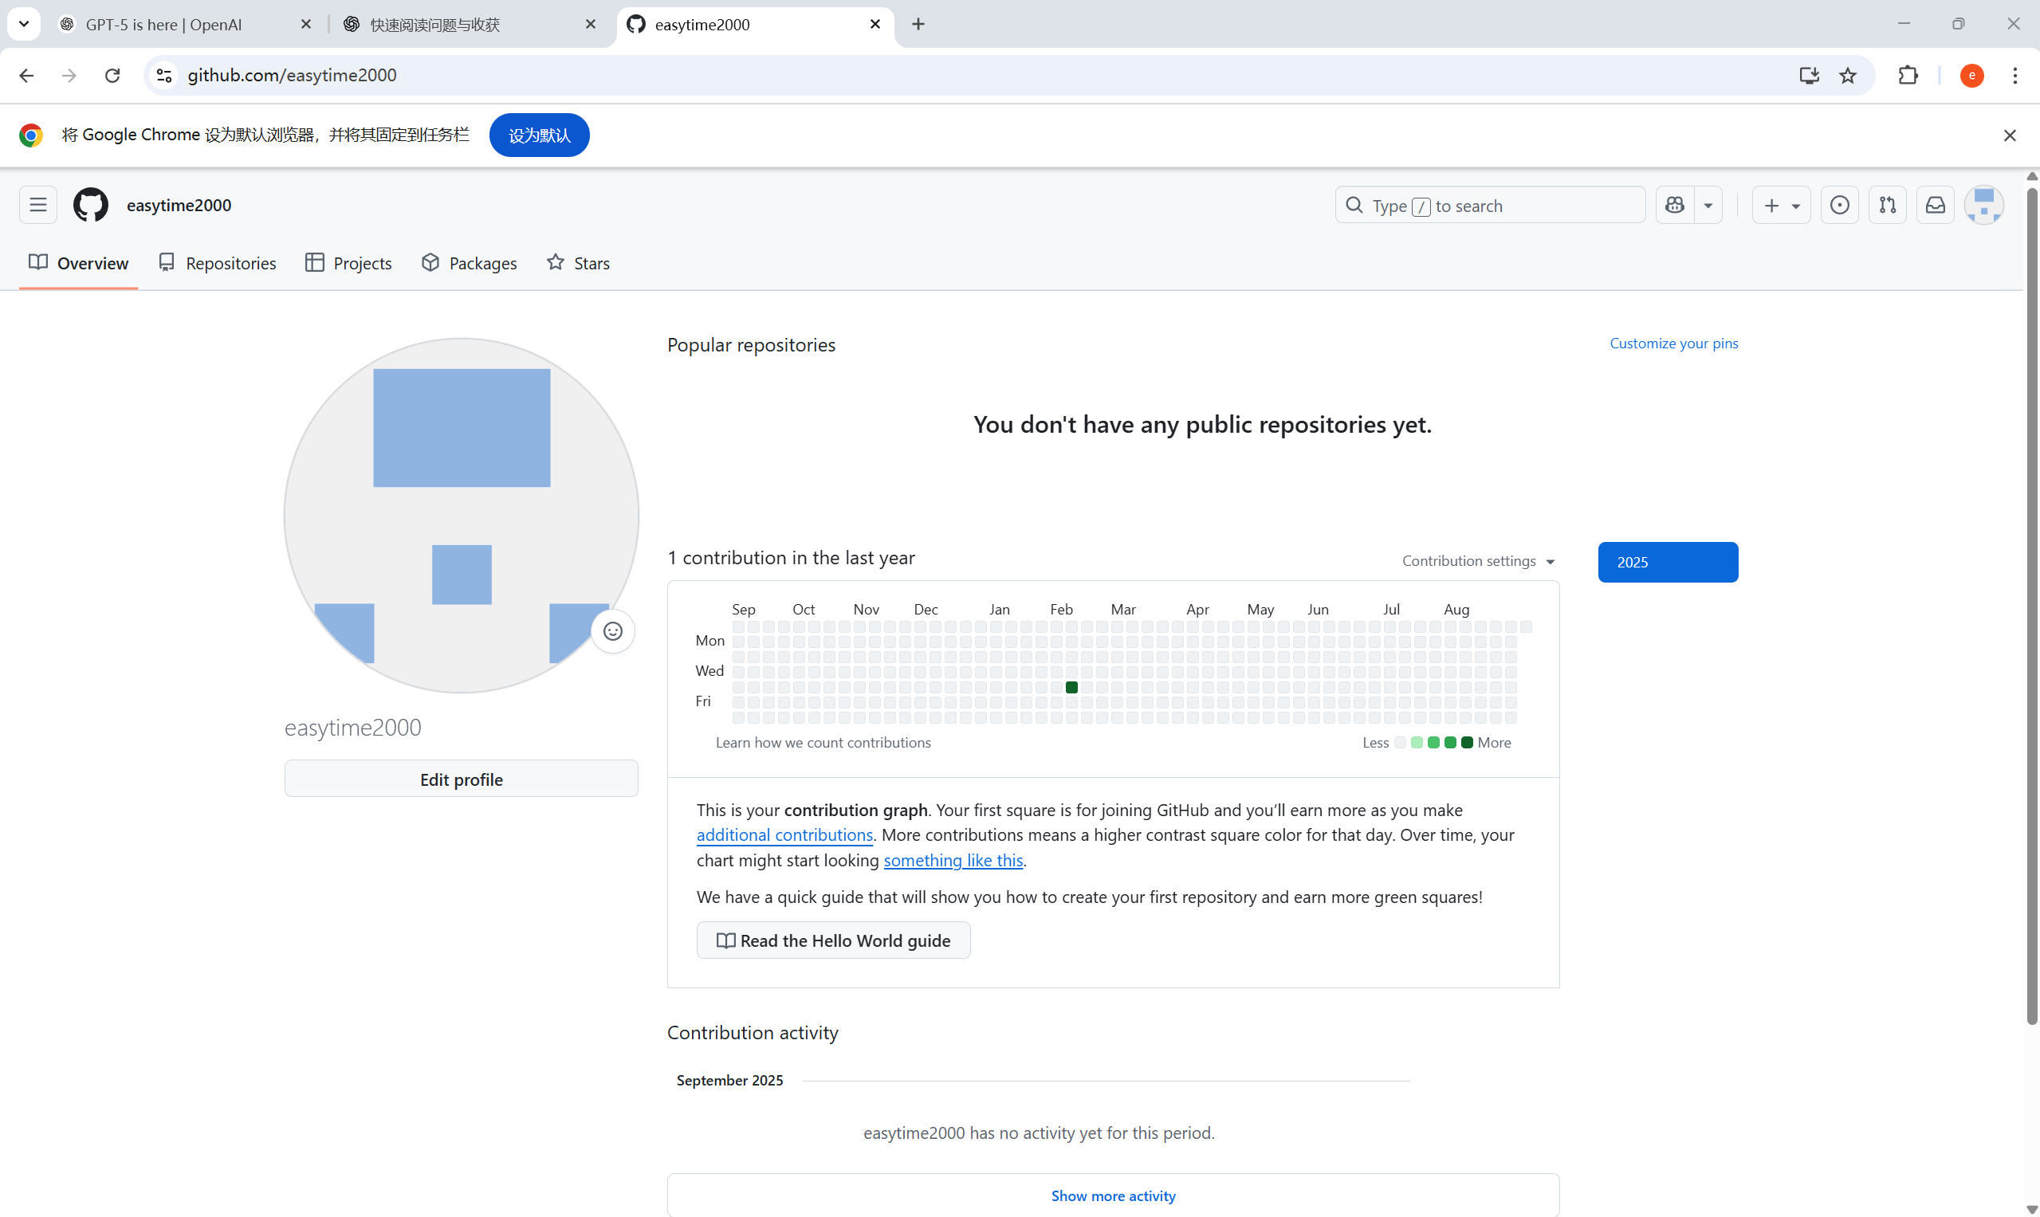Click the dark green contribution square

[x=1071, y=687]
